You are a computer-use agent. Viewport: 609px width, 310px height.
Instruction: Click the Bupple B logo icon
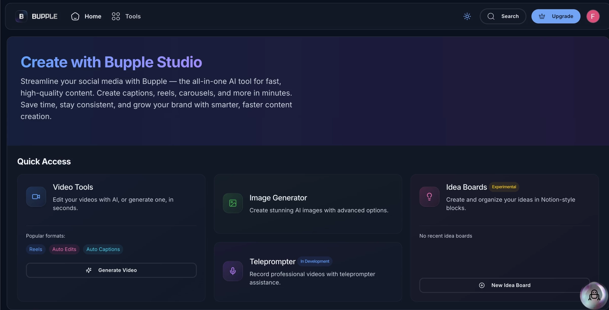click(21, 16)
